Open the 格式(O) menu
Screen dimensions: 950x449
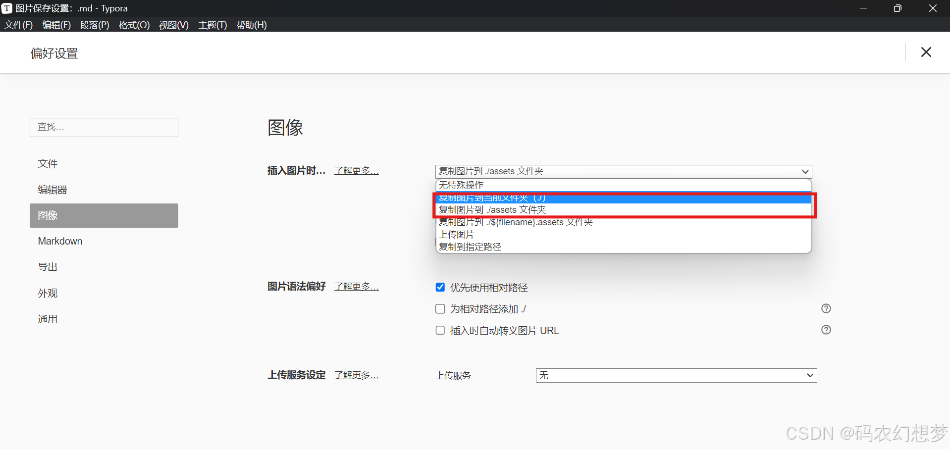tap(134, 25)
